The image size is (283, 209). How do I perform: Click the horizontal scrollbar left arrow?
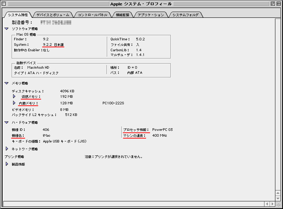pos(267,204)
